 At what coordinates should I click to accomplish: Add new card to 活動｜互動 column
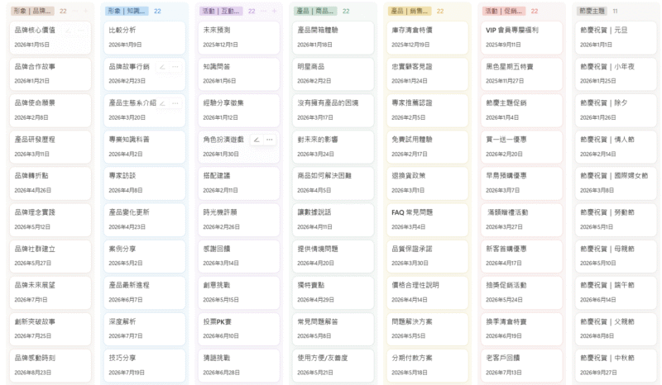pos(274,11)
